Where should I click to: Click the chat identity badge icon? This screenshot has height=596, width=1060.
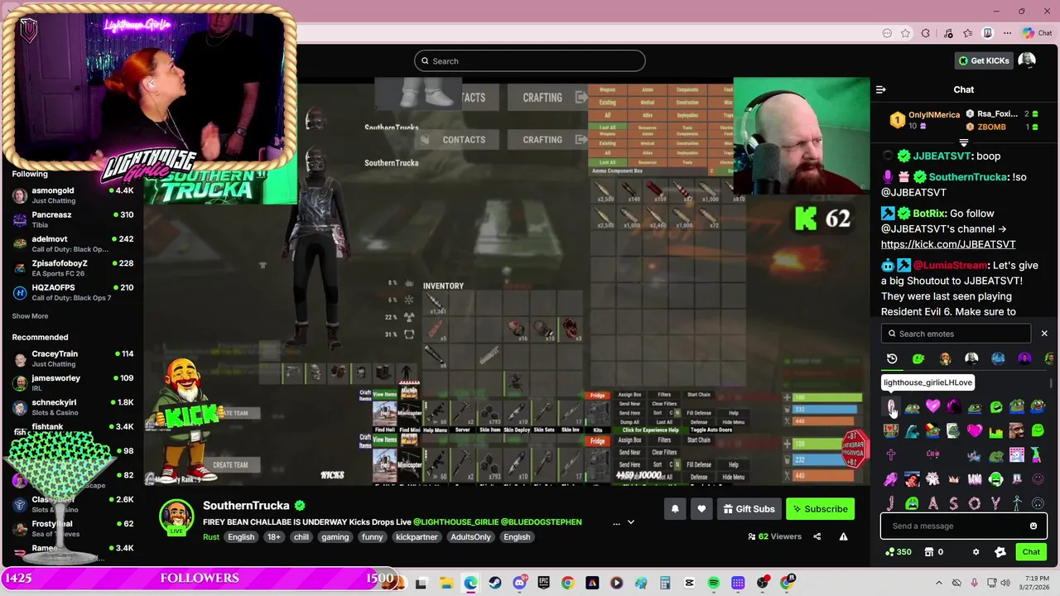coord(1000,552)
